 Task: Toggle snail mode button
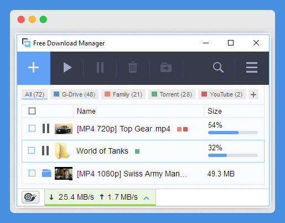(x=30, y=197)
